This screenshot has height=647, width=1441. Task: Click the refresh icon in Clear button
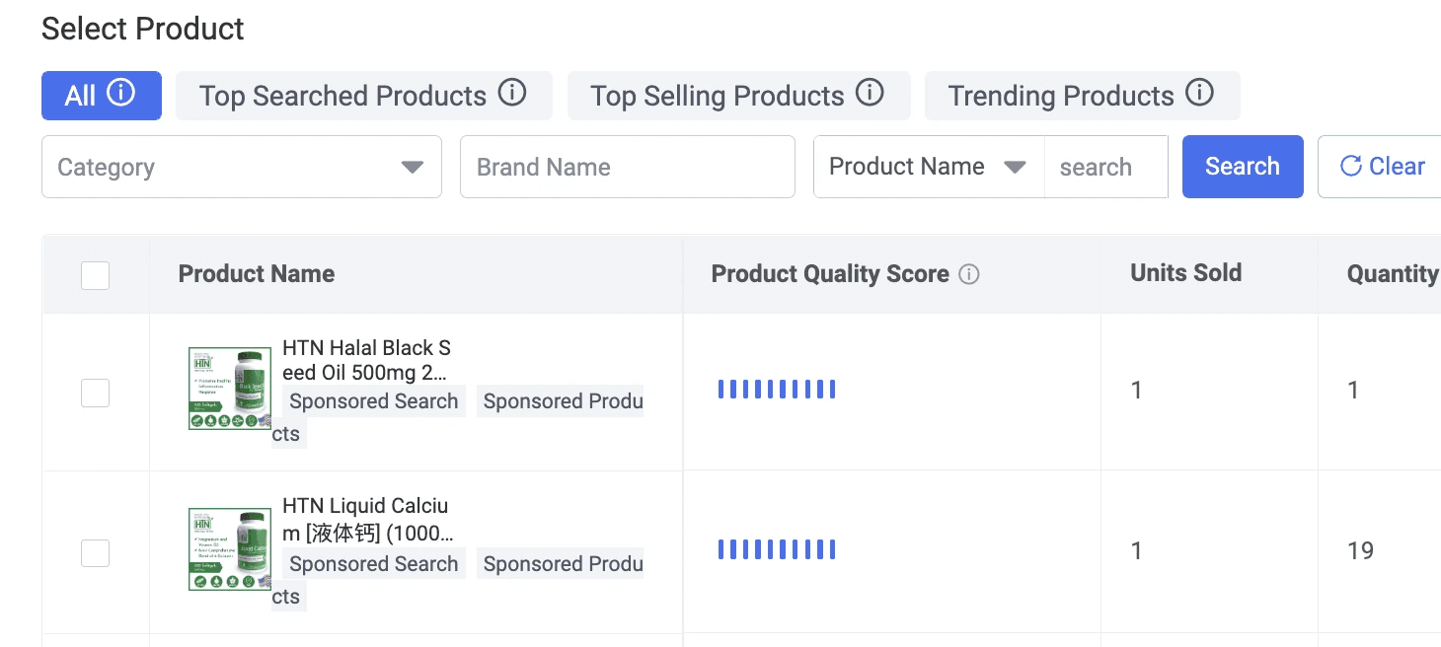[x=1350, y=167]
